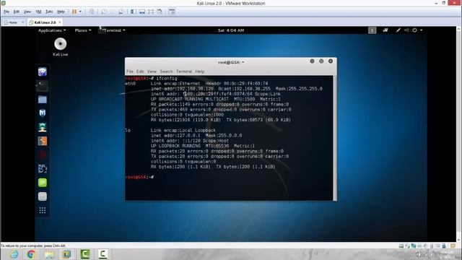Pause the virtual machine with the suspend icon
The height and width of the screenshot is (260, 462).
pyautogui.click(x=74, y=12)
